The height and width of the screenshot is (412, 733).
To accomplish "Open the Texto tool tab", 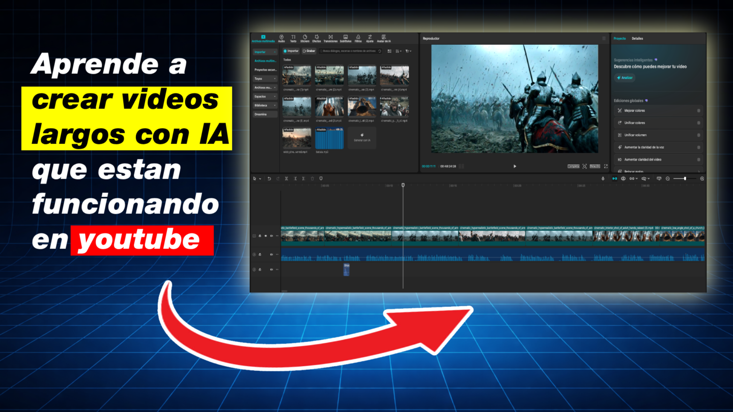I will pyautogui.click(x=293, y=38).
